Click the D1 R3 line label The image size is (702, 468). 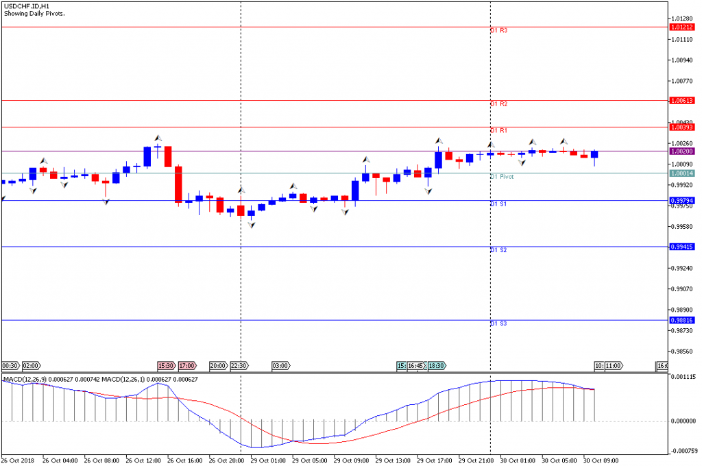tap(498, 31)
